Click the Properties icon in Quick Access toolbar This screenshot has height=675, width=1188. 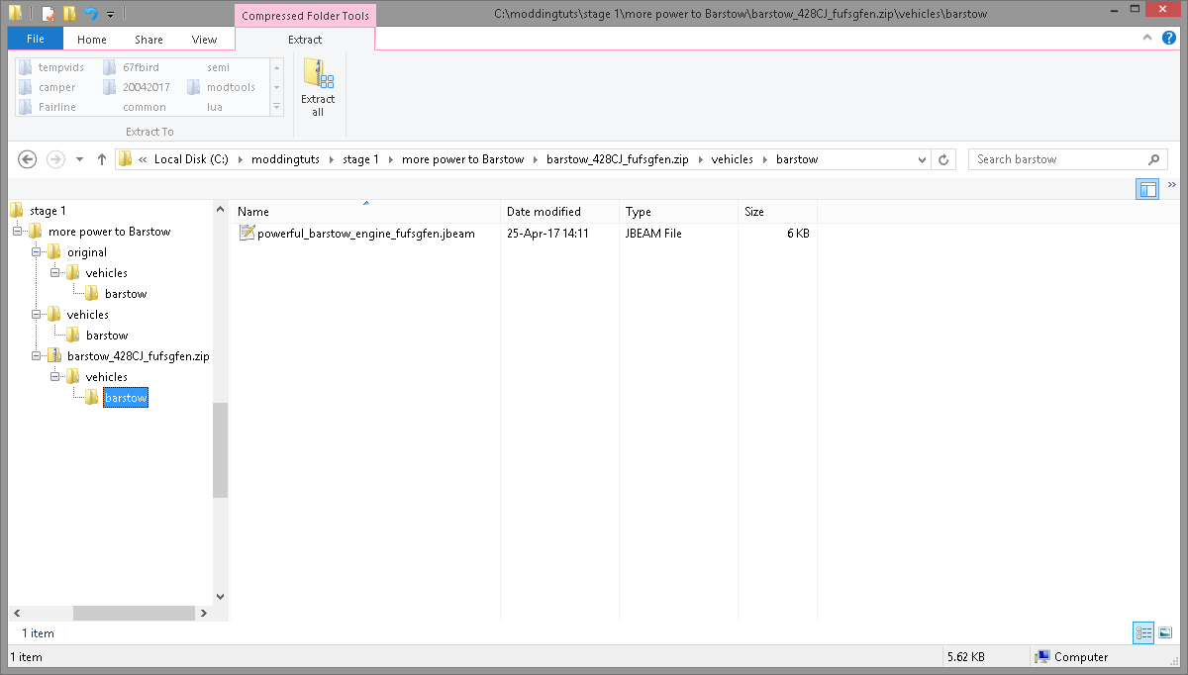click(x=48, y=14)
